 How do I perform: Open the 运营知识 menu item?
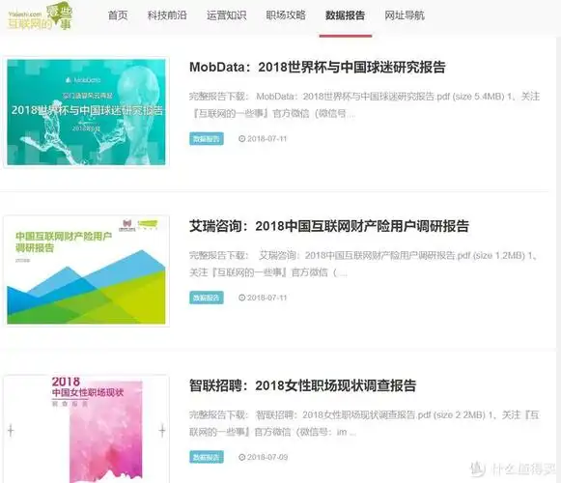pyautogui.click(x=226, y=15)
